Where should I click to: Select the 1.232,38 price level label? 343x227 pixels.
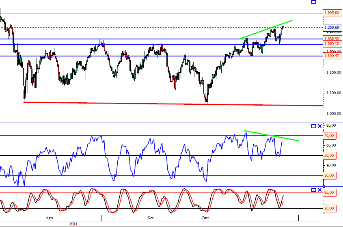click(332, 39)
